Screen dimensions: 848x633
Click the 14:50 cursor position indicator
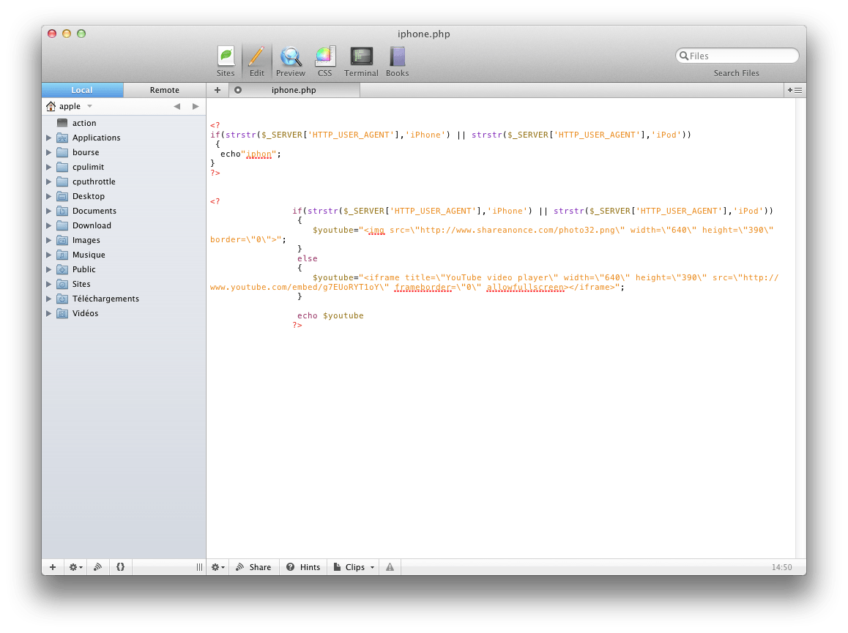(x=781, y=567)
